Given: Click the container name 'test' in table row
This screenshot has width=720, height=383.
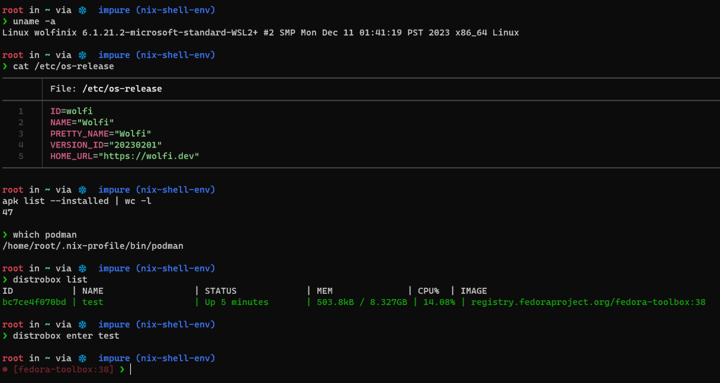Looking at the screenshot, I should tap(93, 302).
